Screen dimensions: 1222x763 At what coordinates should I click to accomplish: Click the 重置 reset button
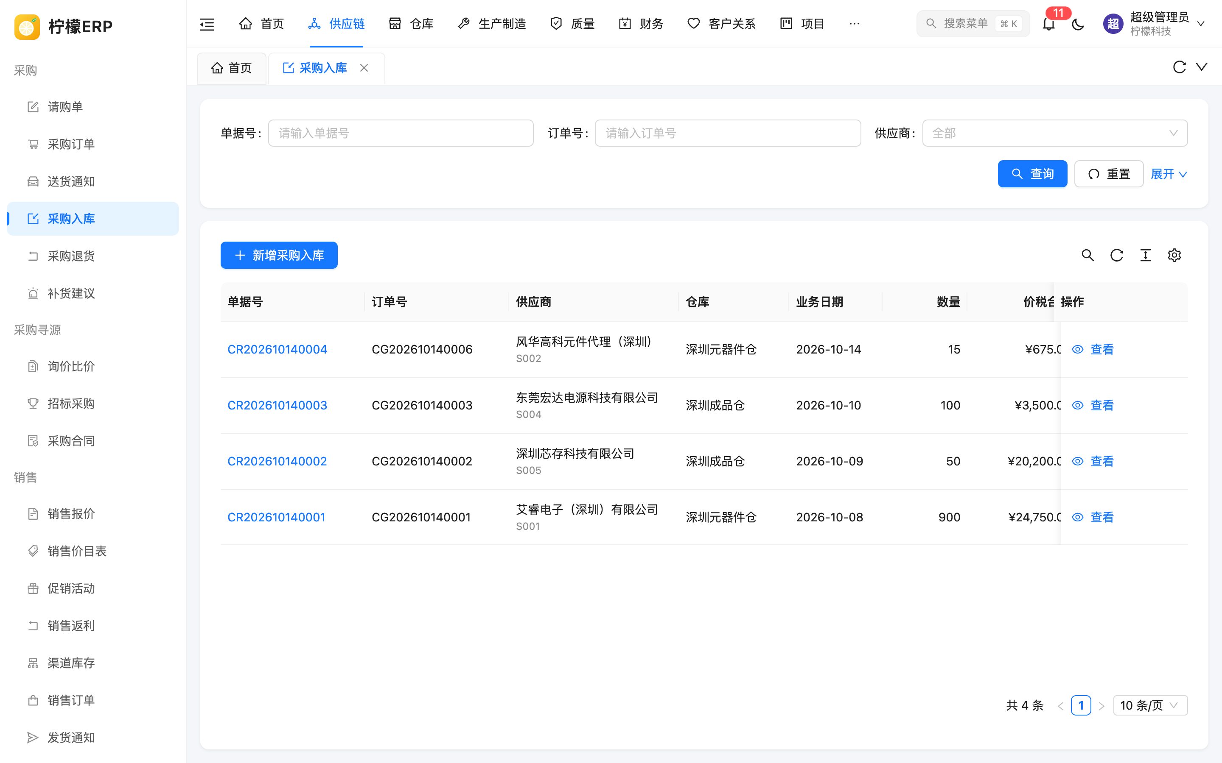(1109, 174)
